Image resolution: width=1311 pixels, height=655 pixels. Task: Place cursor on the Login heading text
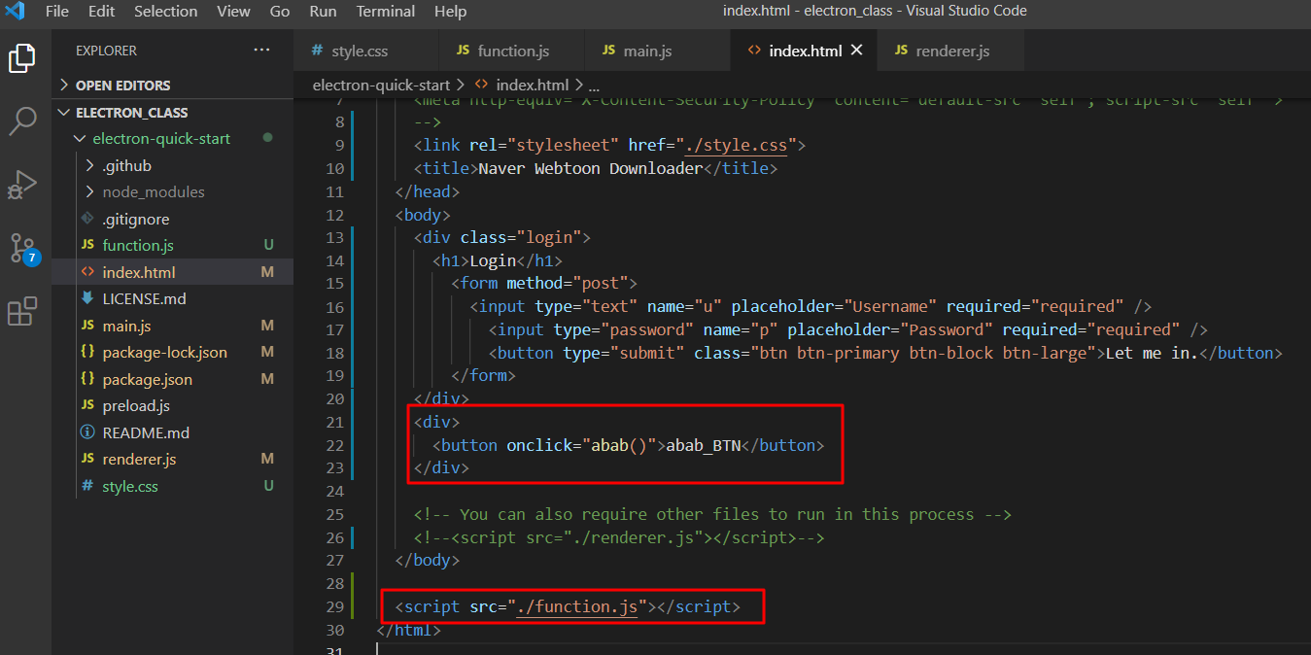coord(493,261)
